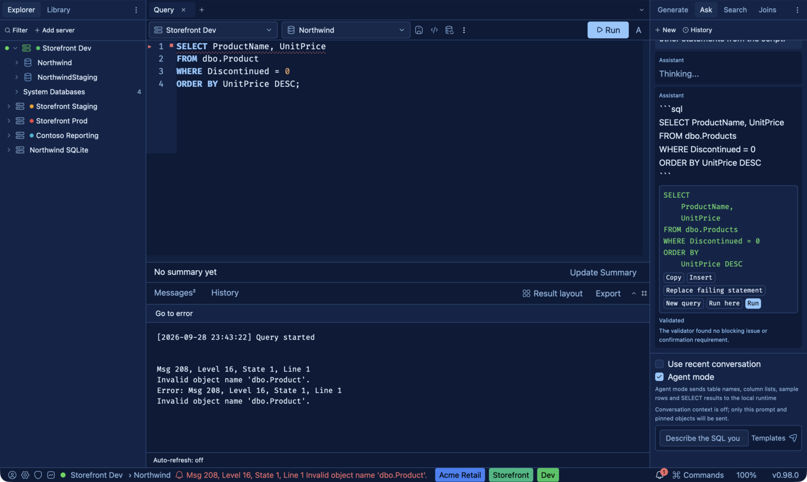This screenshot has height=482, width=807.
Task: Open the query toolbar three-dot menu
Action: point(464,30)
